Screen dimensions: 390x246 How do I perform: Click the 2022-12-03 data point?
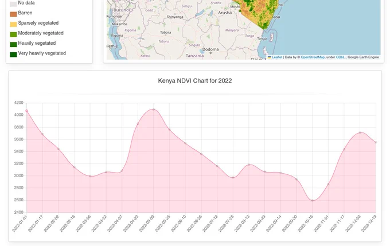pyautogui.click(x=360, y=132)
